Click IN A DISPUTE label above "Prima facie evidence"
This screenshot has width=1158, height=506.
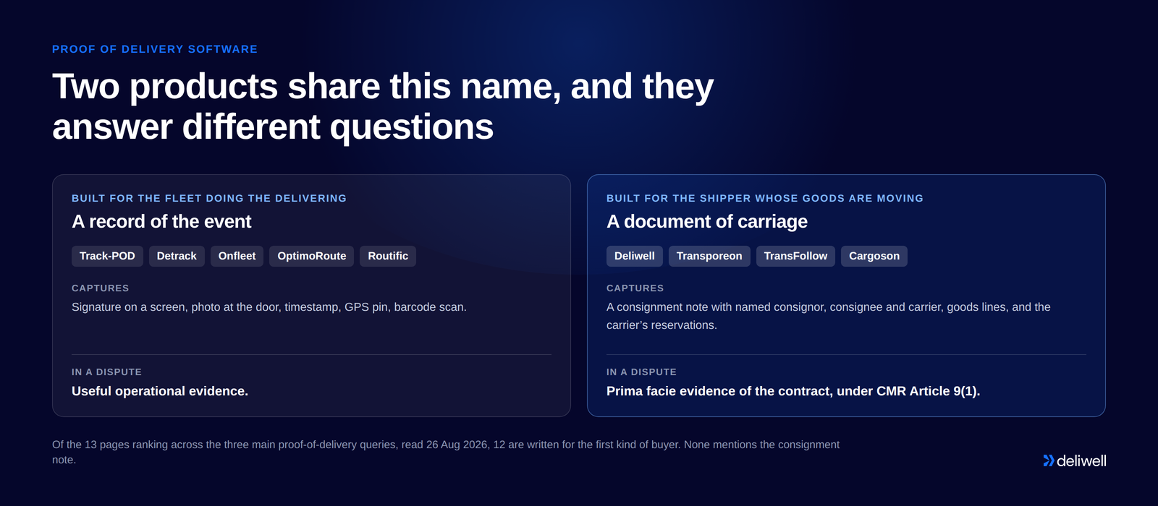tap(641, 372)
